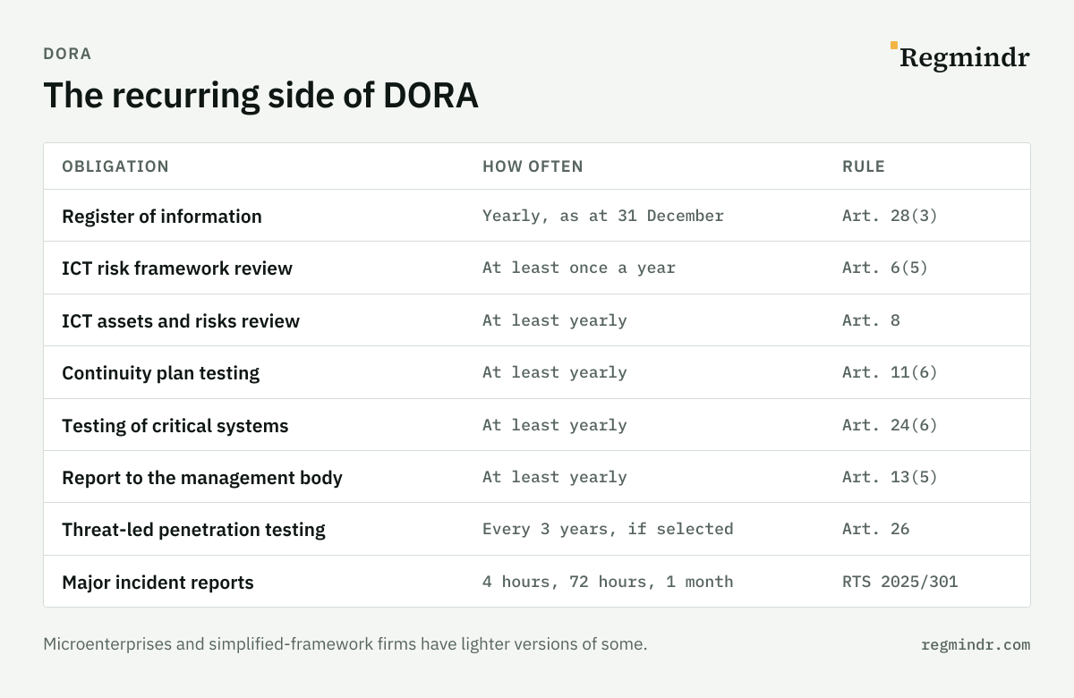The height and width of the screenshot is (698, 1074).
Task: Select 'ICT risk framework review' row label
Action: 177,268
